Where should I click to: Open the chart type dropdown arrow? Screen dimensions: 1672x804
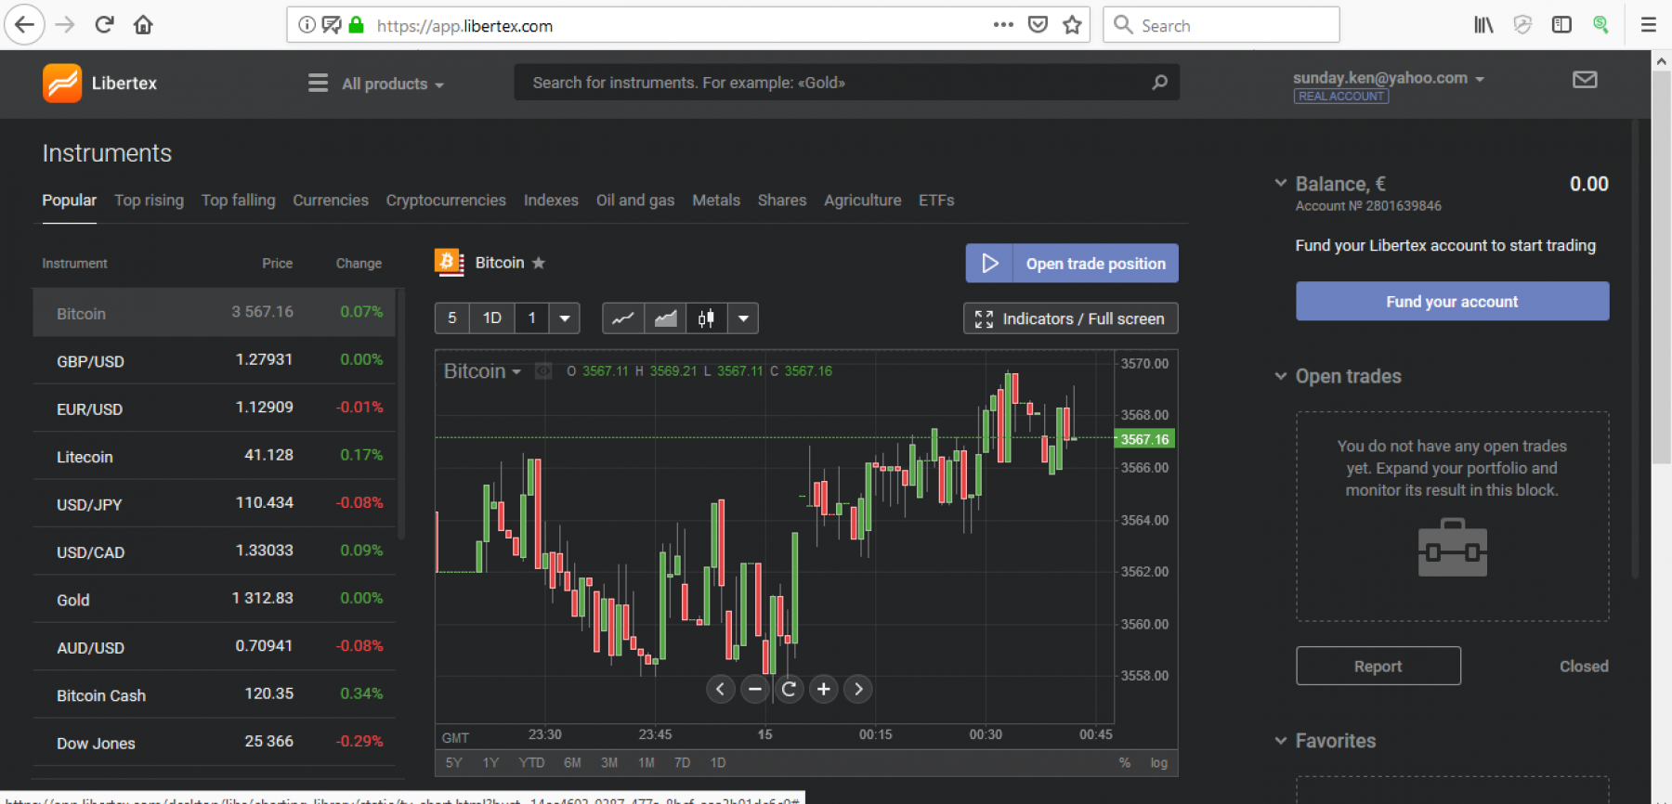(743, 318)
